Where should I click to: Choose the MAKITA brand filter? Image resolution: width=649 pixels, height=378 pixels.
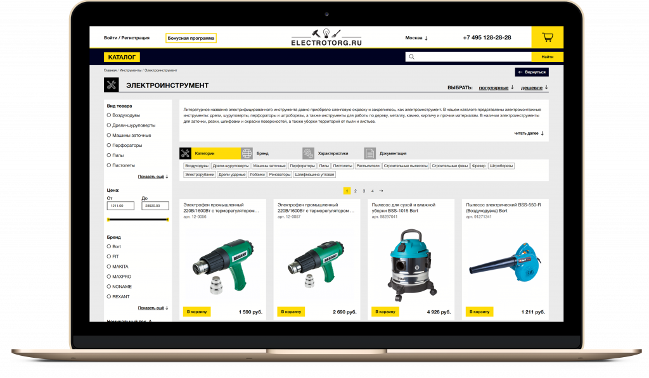click(x=109, y=267)
